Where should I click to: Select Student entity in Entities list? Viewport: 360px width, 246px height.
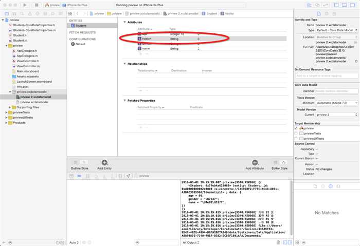point(92,26)
